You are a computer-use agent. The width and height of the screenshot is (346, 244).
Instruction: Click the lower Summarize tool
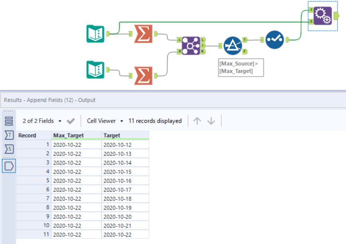click(x=143, y=75)
